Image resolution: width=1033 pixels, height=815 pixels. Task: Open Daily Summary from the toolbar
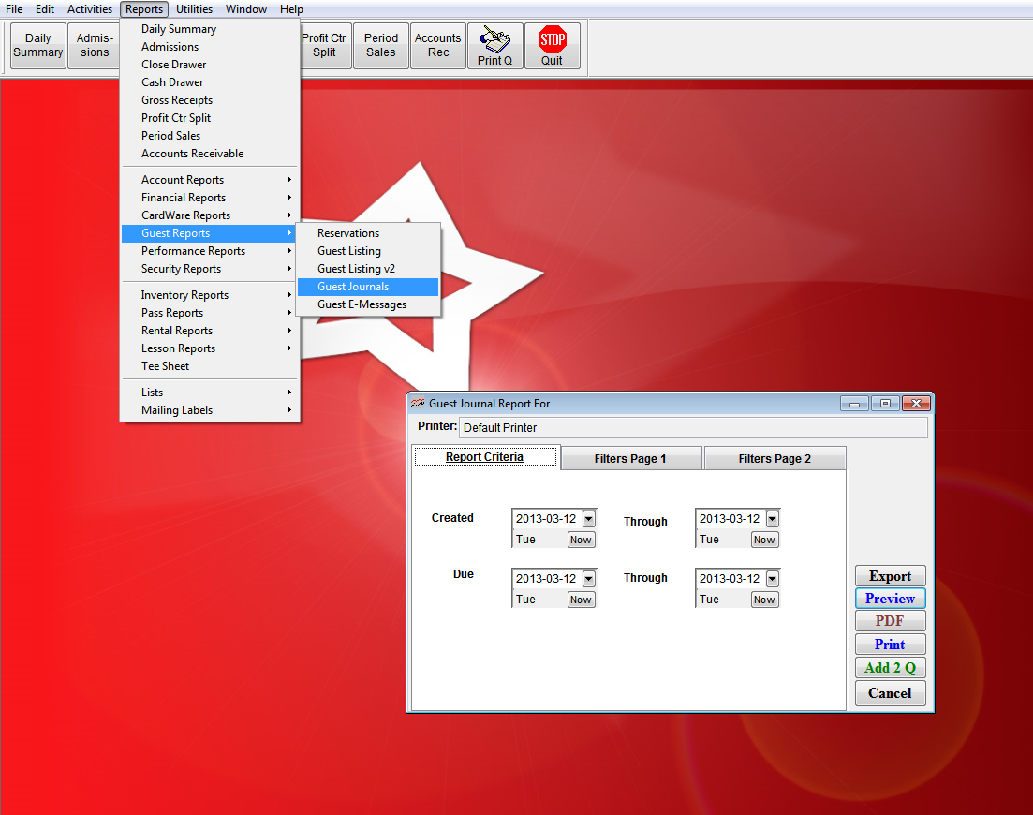click(x=37, y=45)
